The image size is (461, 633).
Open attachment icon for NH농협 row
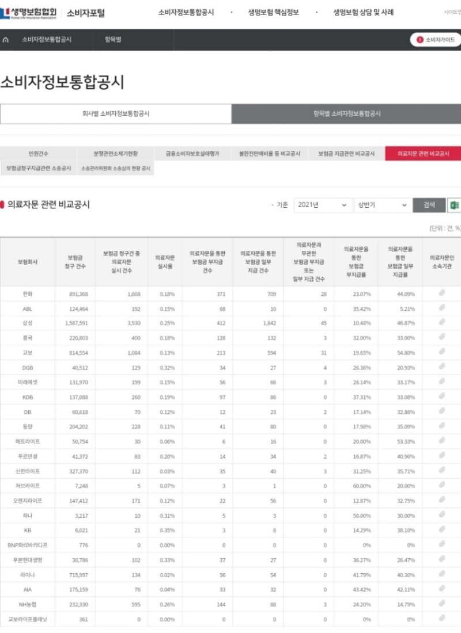coord(442,604)
